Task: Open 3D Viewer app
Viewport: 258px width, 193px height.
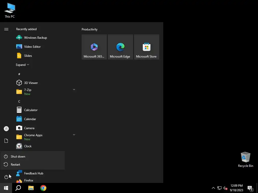Action: [x=46, y=83]
